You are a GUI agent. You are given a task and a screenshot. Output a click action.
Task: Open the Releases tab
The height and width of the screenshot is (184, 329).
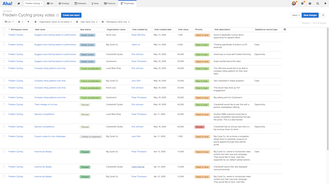pyautogui.click(x=80, y=3)
